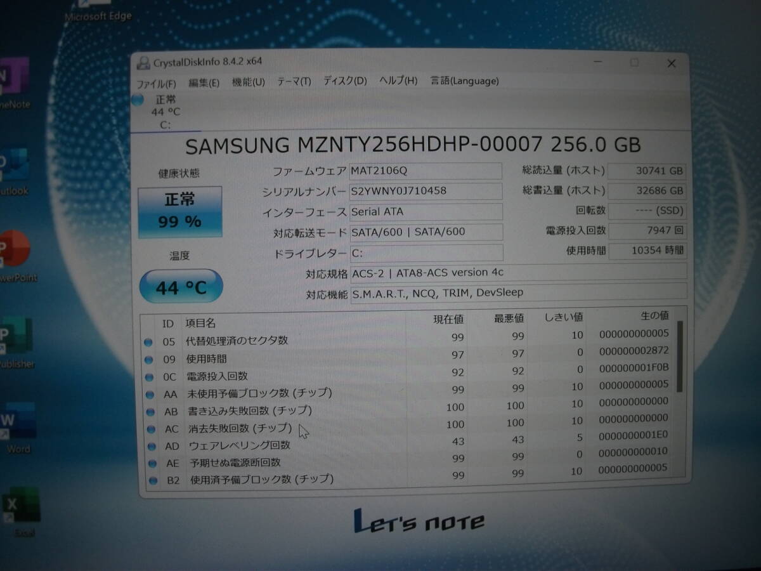Viewport: 761px width, 571px height.
Task: Click the SATA/600 transfer mode field
Action: (426, 232)
